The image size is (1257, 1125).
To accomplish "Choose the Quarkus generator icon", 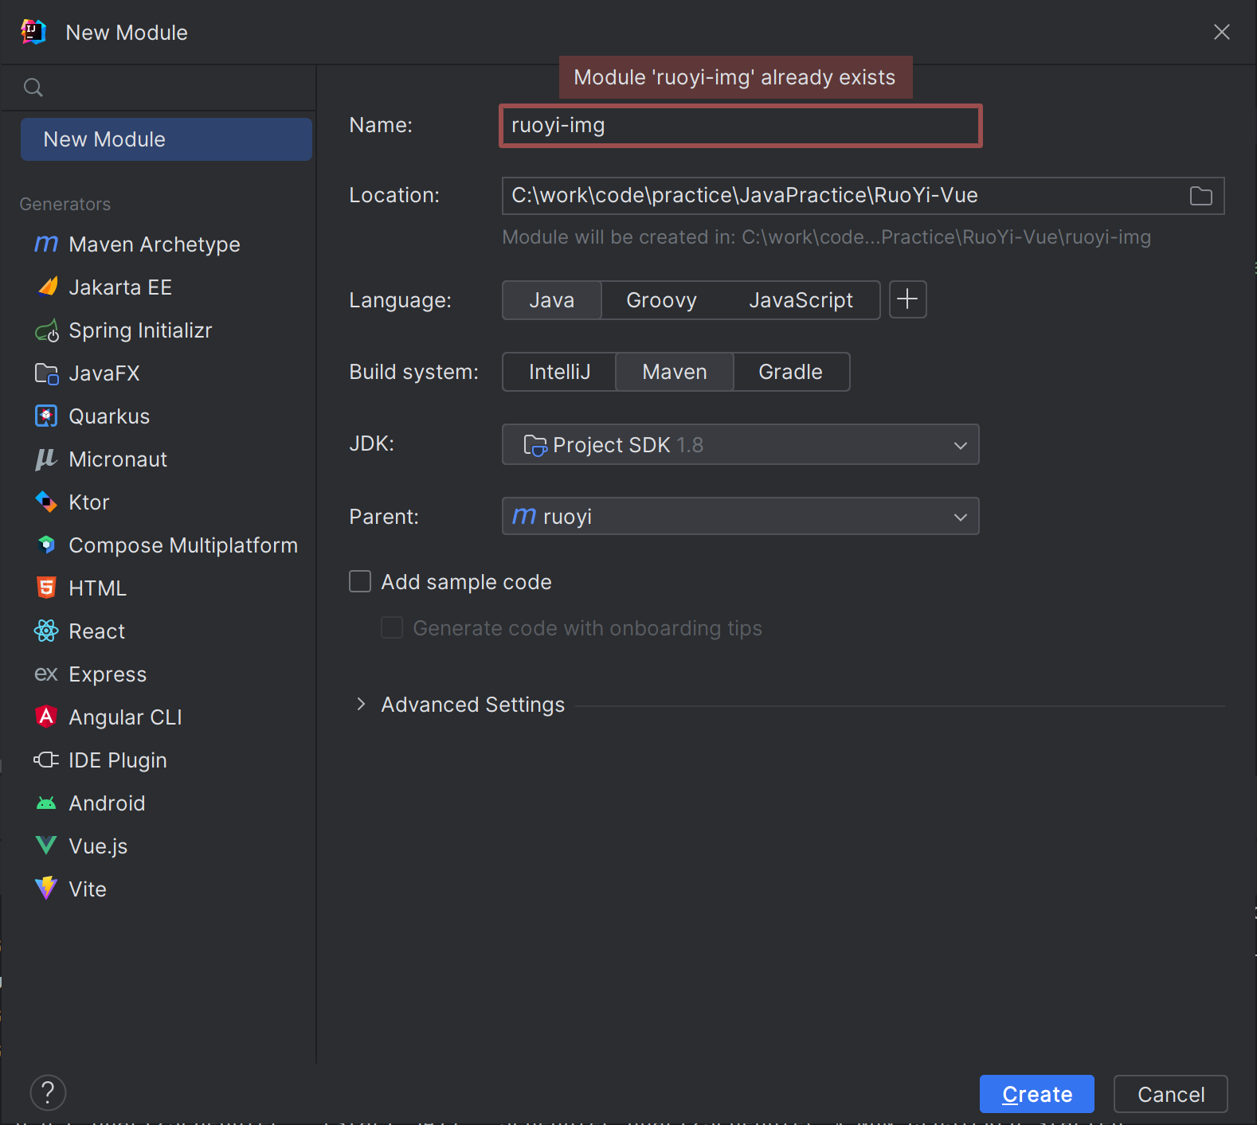I will [46, 416].
